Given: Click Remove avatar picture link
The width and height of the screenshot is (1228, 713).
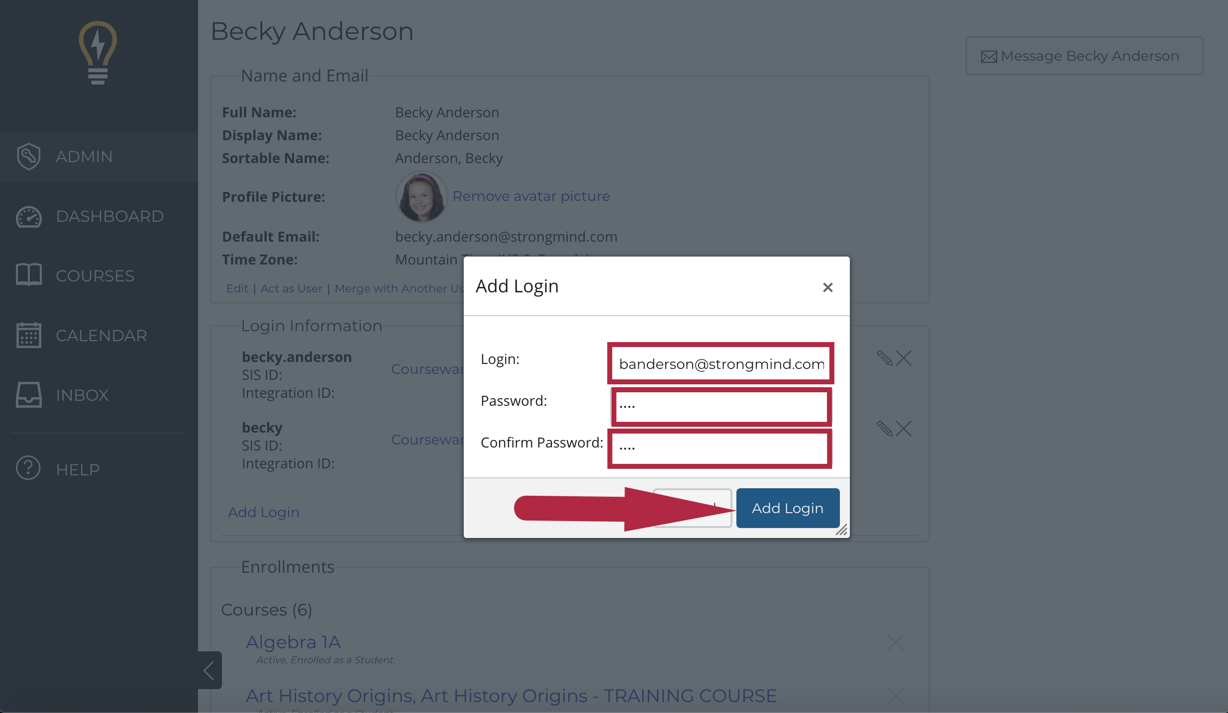Looking at the screenshot, I should tap(531, 196).
